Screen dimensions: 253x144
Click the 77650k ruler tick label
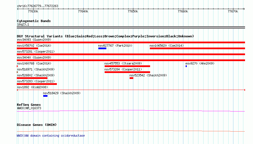pos(133,11)
